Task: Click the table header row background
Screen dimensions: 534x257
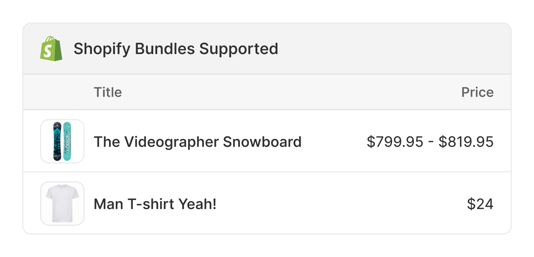Action: [x=267, y=92]
